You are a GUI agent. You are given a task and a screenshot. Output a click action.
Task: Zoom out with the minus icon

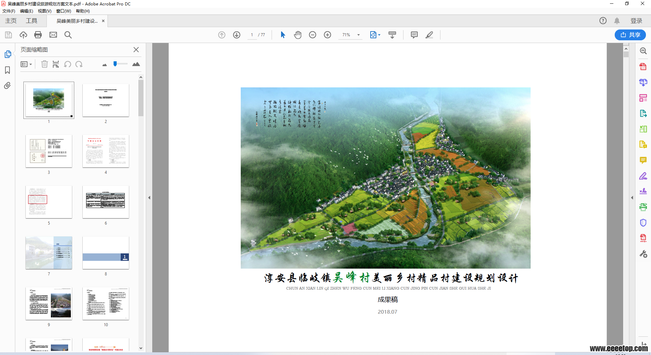coord(313,35)
